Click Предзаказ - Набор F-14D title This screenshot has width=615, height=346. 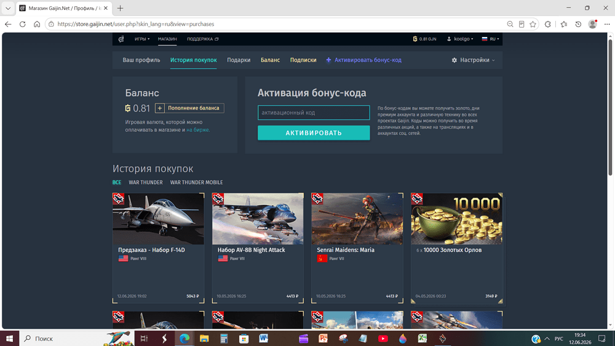pyautogui.click(x=151, y=250)
